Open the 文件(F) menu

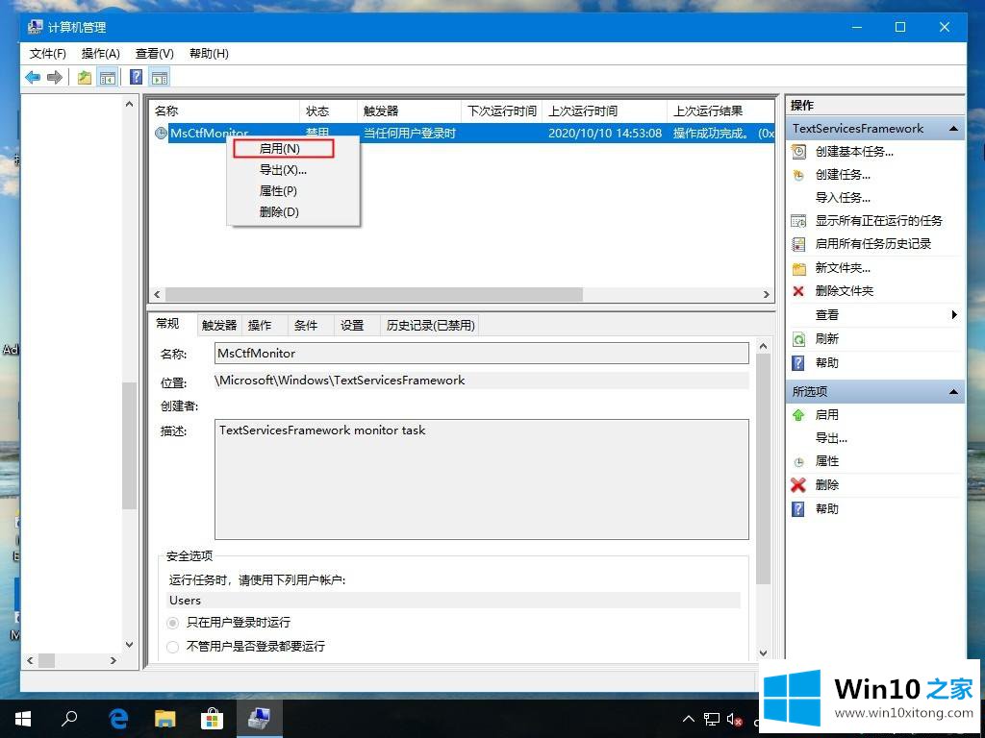[x=48, y=54]
